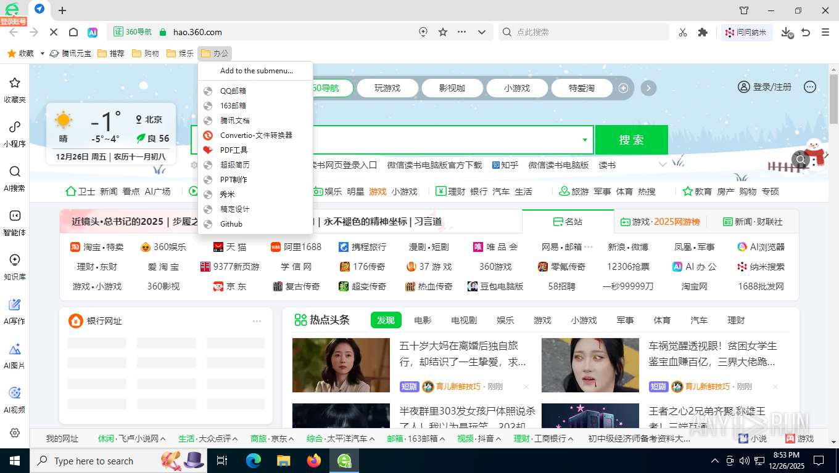Click the green 搜索 button
The width and height of the screenshot is (839, 473).
[x=631, y=140]
